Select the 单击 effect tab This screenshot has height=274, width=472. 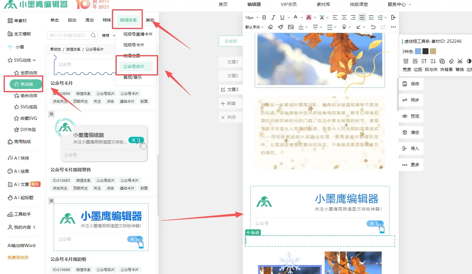pos(55,20)
